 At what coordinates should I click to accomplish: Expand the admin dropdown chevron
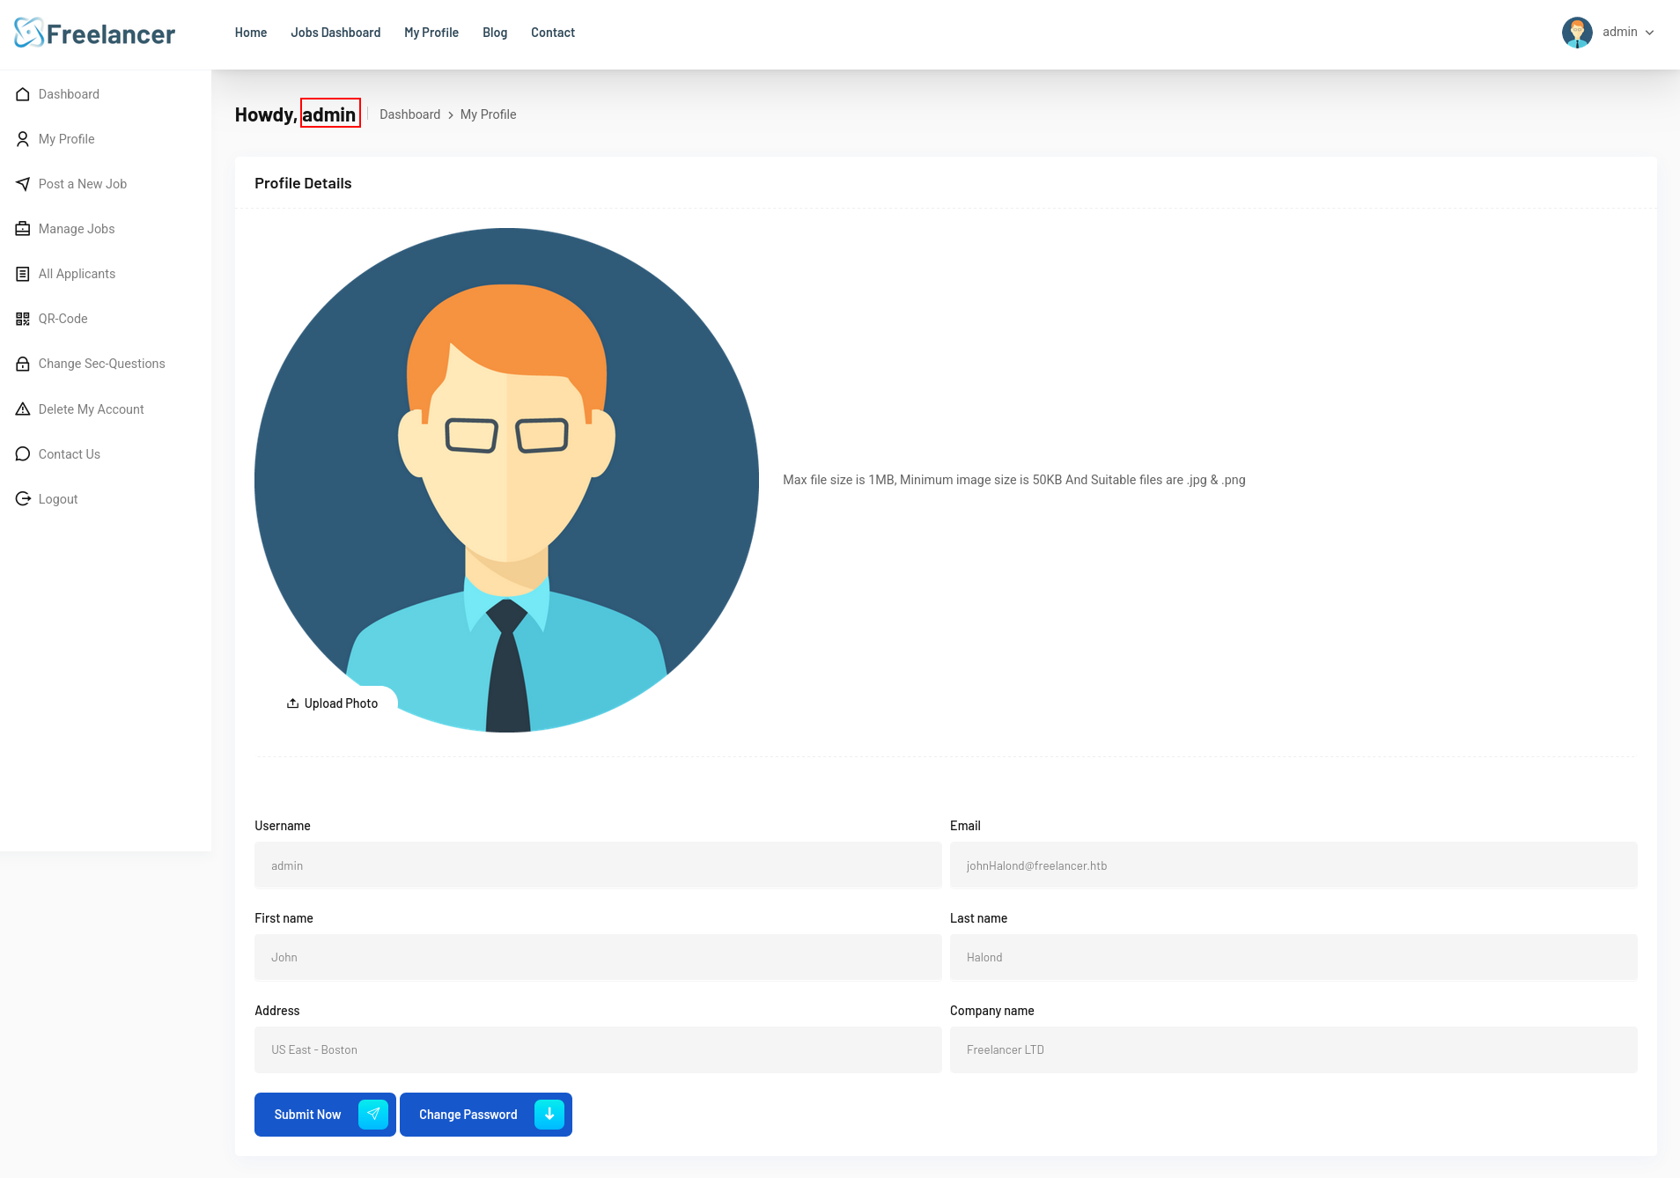click(1649, 33)
